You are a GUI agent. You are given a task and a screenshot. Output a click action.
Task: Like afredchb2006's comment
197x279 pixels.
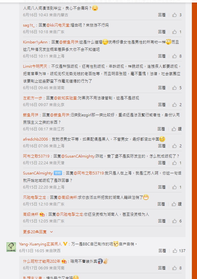(x=174, y=146)
